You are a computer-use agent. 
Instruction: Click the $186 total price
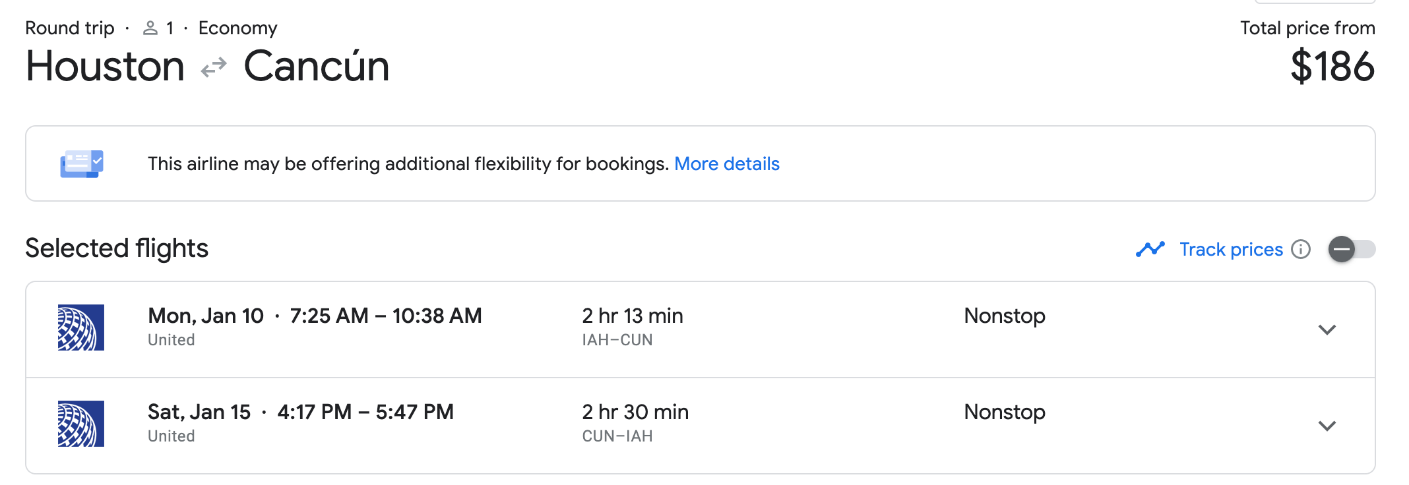(1332, 67)
